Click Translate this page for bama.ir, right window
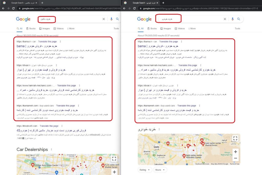This screenshot has height=175, width=262. pos(168,42)
